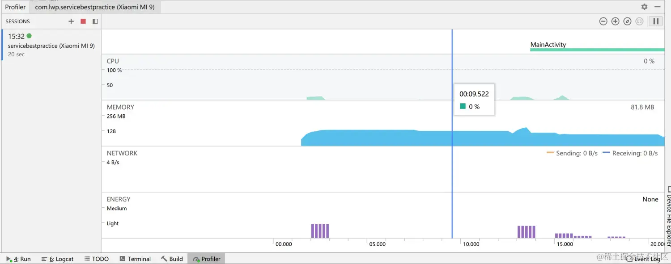
Task: Open the Logcat tool window
Action: click(57, 259)
